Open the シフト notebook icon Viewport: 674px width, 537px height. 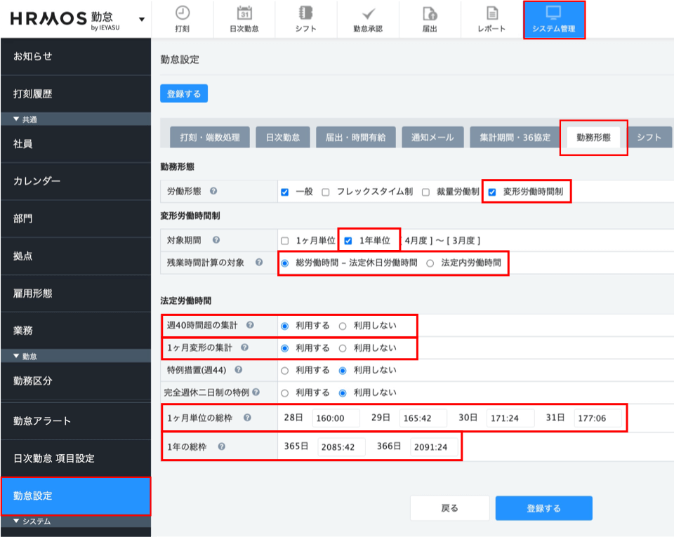(305, 13)
